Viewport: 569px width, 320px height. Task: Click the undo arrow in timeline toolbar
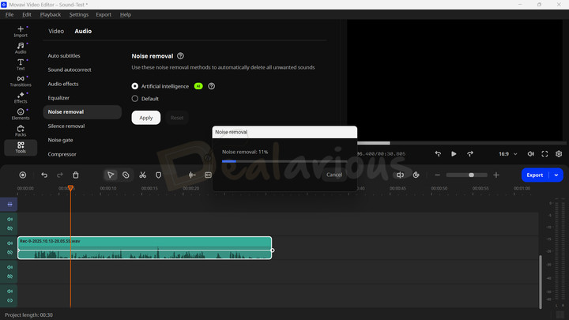[x=44, y=175]
